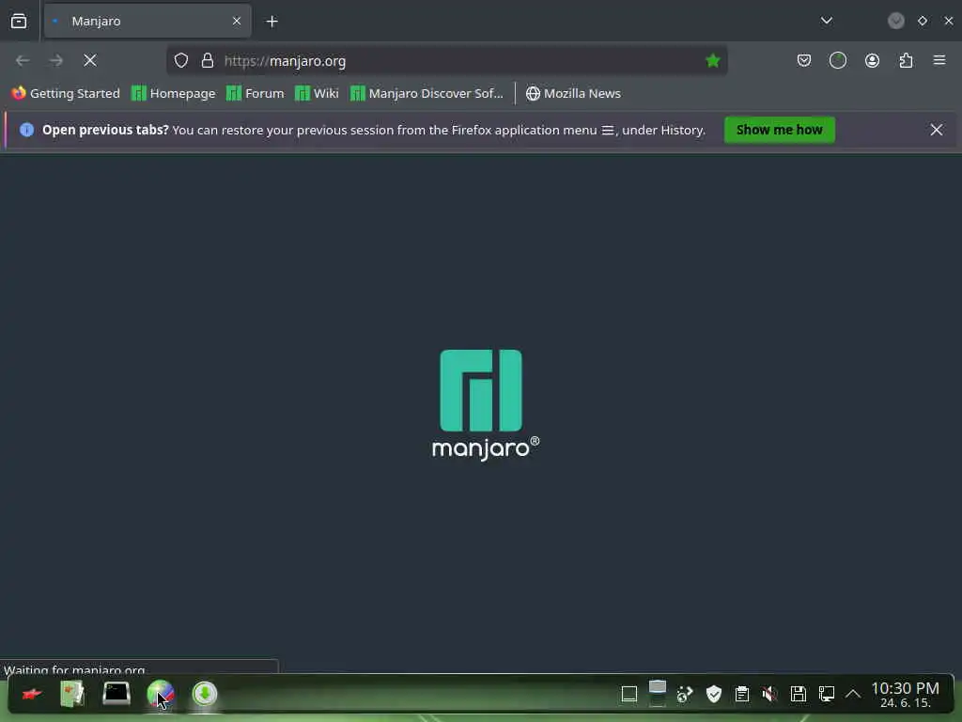Open the security shield tray icon
The image size is (962, 722).
pyautogui.click(x=714, y=695)
